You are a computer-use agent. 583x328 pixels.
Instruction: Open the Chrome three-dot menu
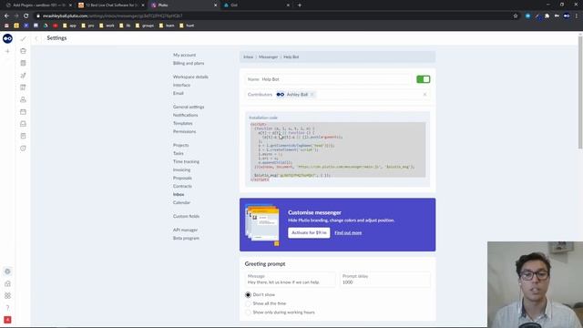click(x=577, y=16)
